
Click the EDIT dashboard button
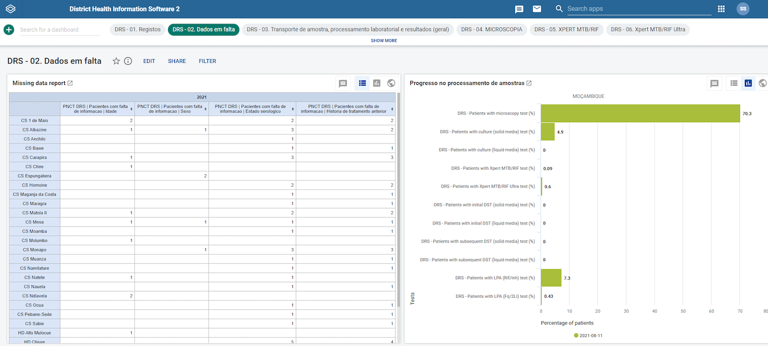tap(149, 61)
